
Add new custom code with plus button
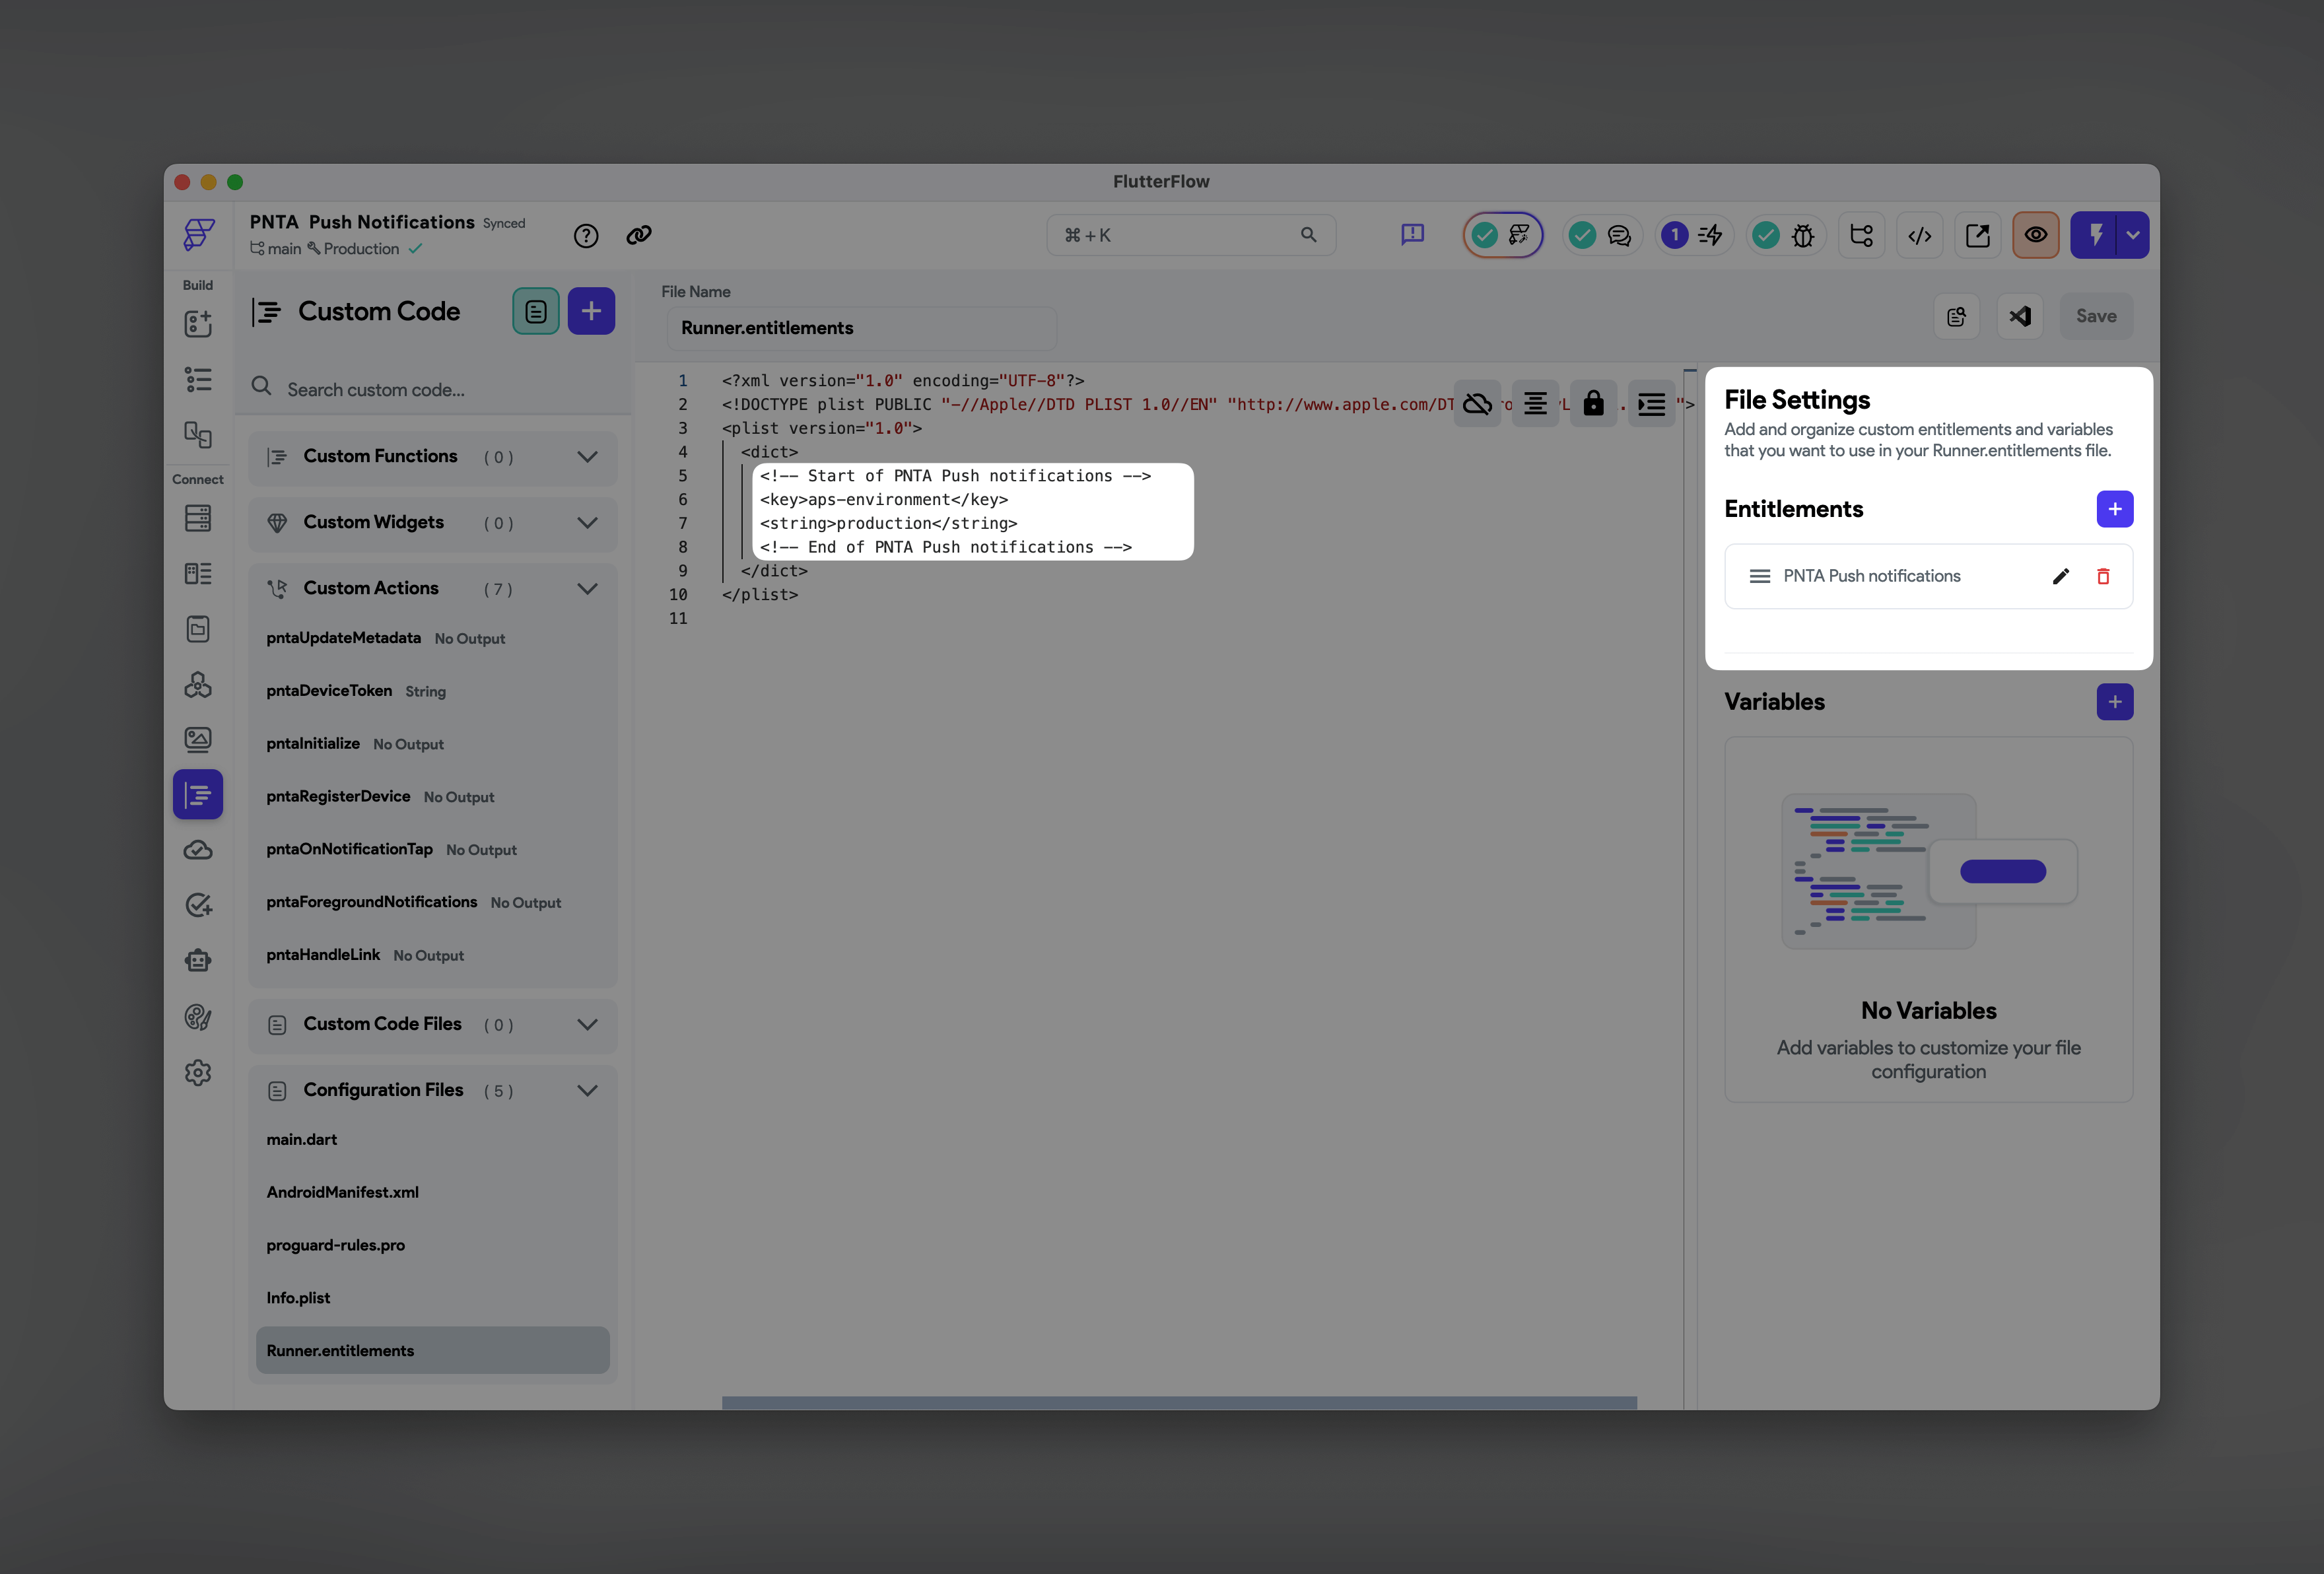tap(591, 312)
